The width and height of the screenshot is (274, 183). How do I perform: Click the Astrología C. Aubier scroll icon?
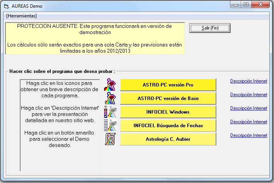[x=110, y=139]
